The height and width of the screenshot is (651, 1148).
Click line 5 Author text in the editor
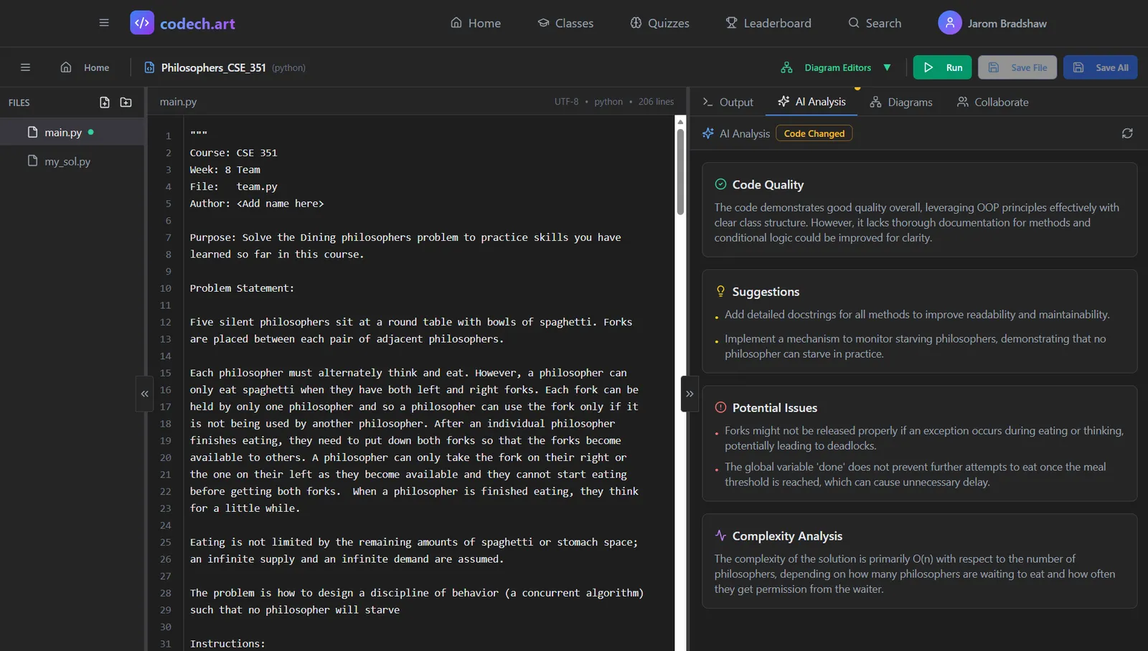tap(257, 204)
